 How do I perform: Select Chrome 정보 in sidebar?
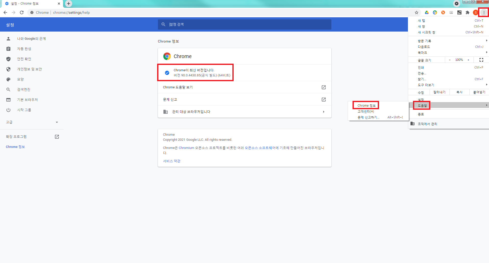[15, 147]
